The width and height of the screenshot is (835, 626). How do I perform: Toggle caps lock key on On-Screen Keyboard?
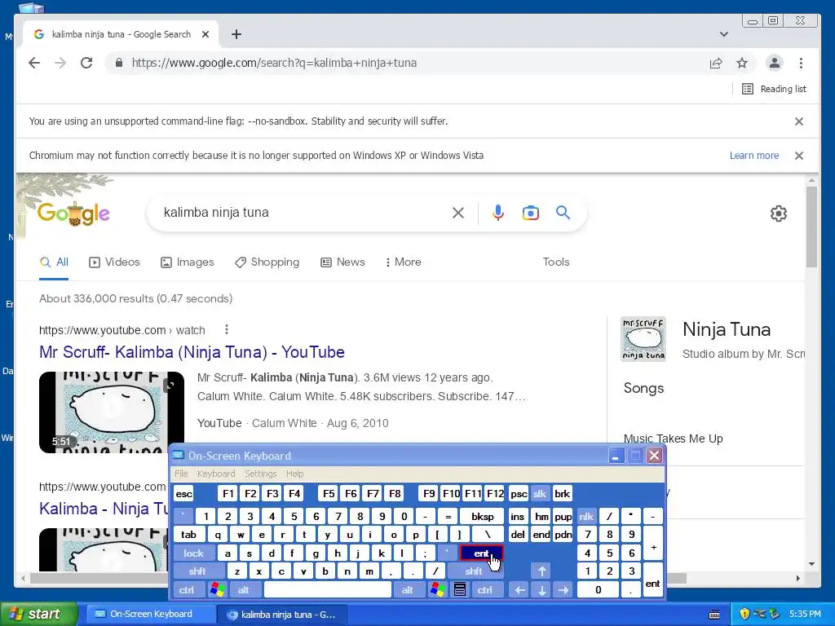click(194, 553)
